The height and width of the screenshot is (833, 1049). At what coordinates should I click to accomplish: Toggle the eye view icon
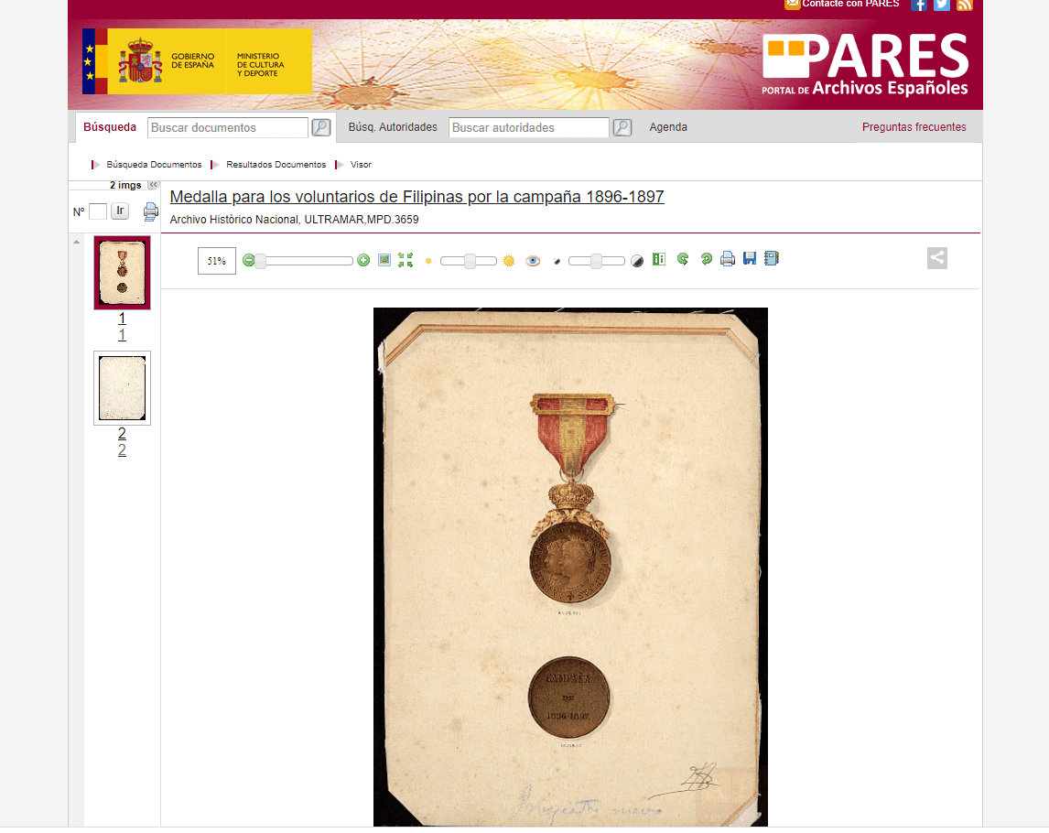(533, 261)
